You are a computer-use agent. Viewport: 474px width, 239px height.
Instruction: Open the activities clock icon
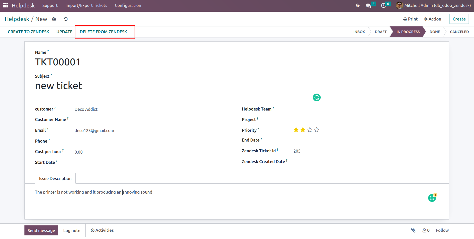383,5
